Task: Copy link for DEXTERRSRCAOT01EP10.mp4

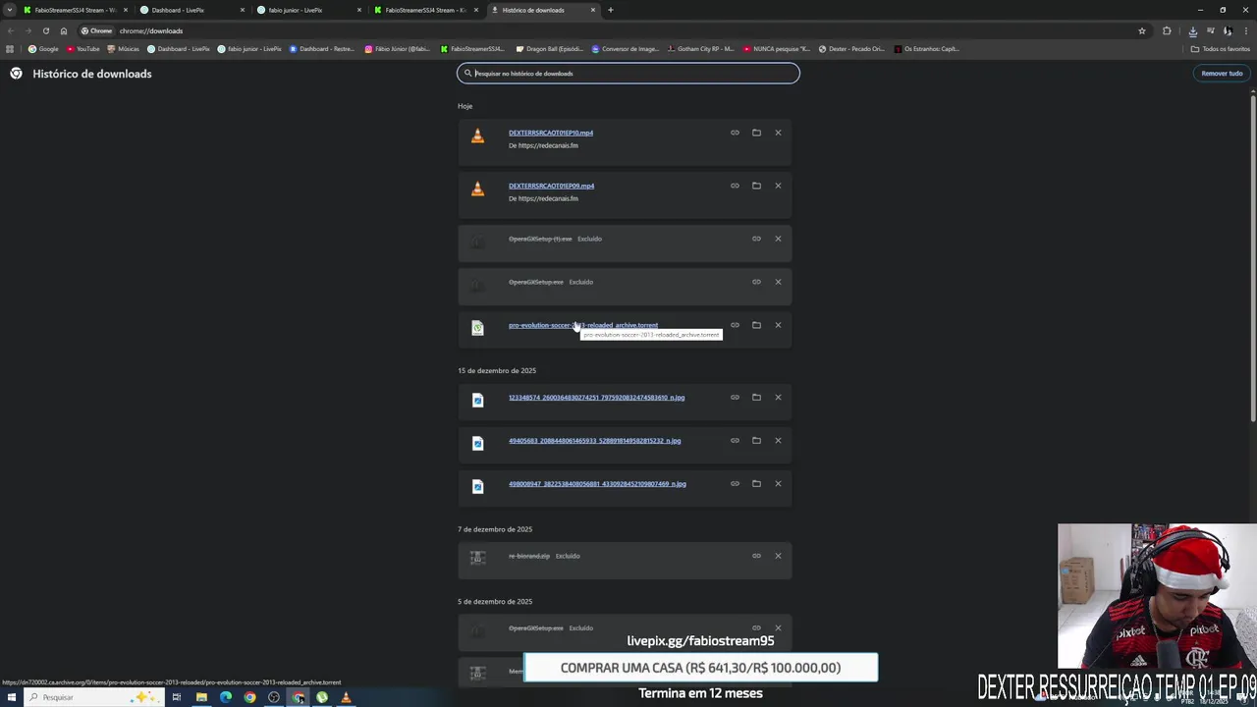Action: point(735,133)
